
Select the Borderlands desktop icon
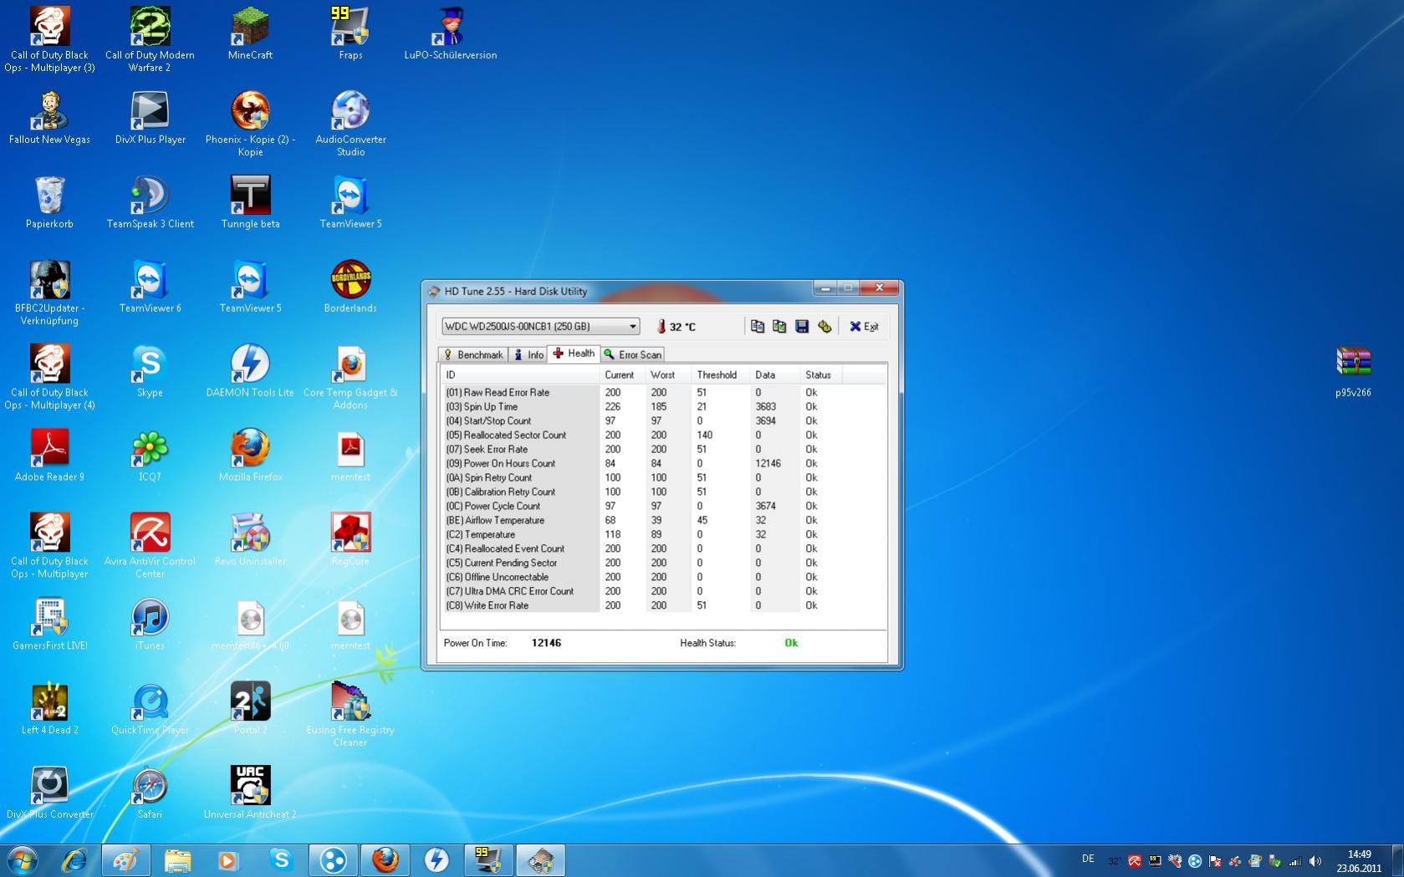point(350,287)
